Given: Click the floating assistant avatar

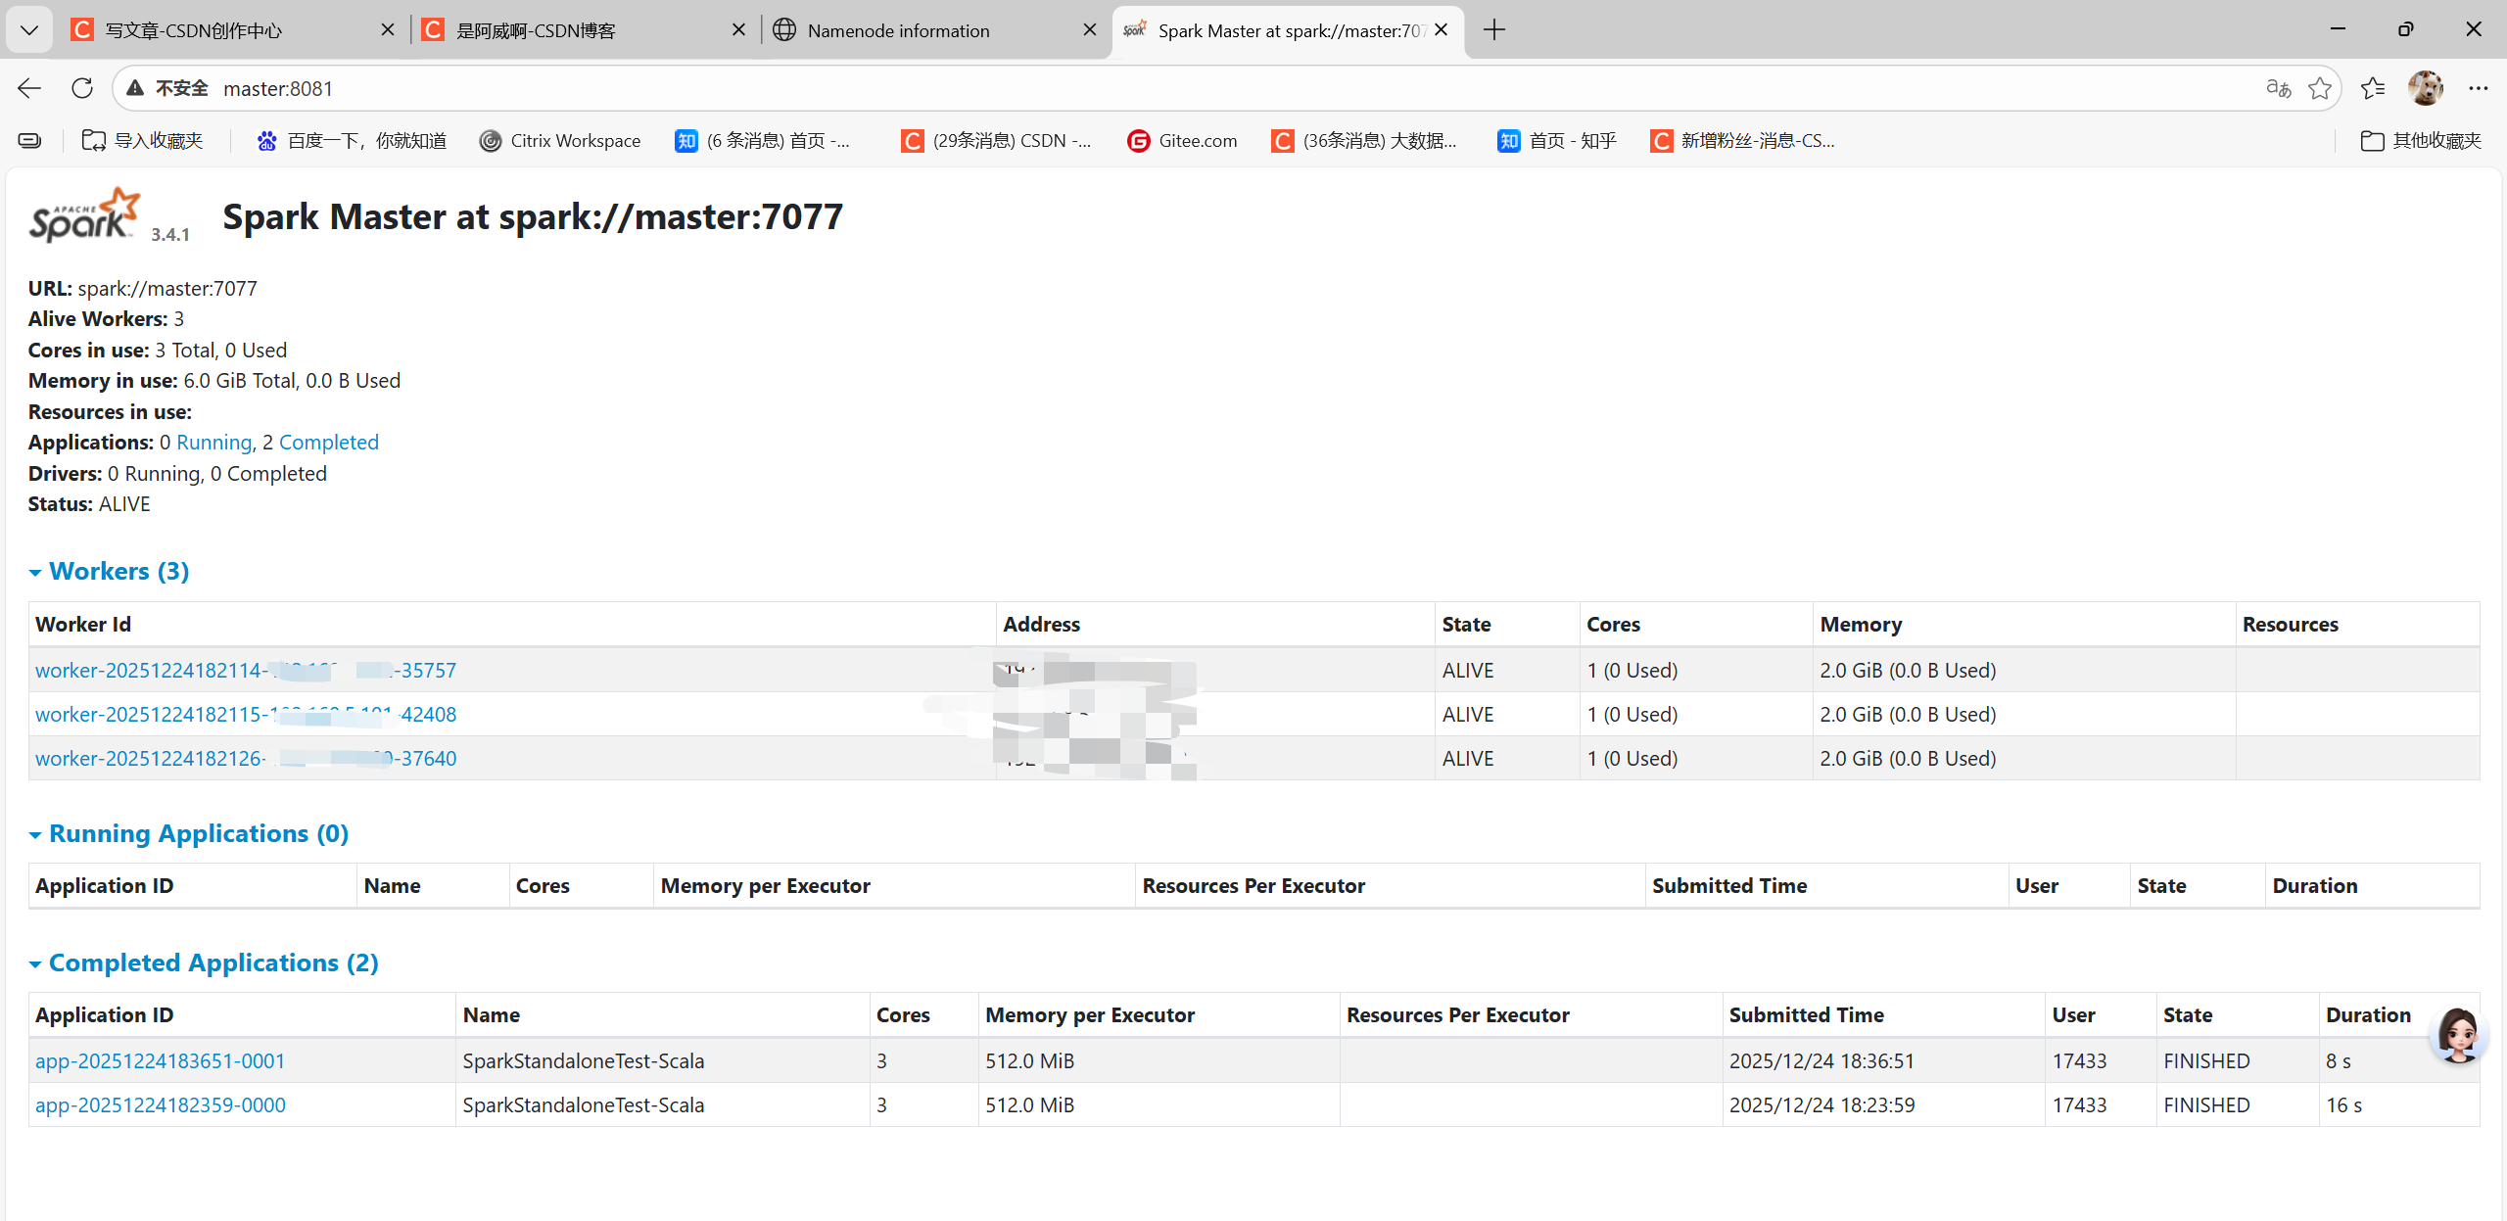Looking at the screenshot, I should pyautogui.click(x=2458, y=1034).
